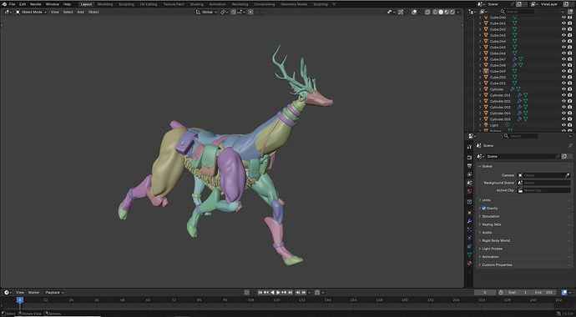
Task: Open the viewport editor type selector
Action: pos(8,12)
